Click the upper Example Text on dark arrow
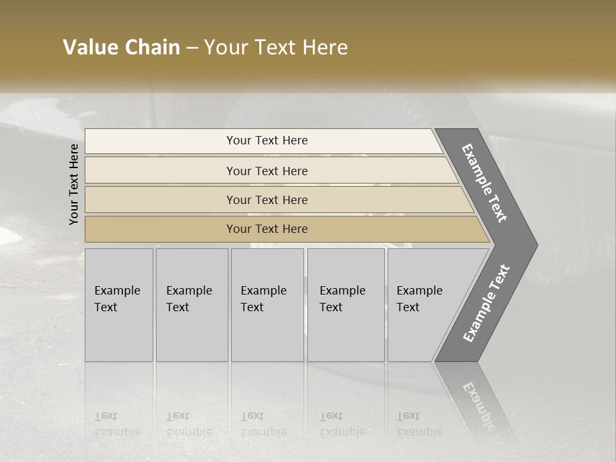Viewport: 616px width, 462px height. point(484,183)
